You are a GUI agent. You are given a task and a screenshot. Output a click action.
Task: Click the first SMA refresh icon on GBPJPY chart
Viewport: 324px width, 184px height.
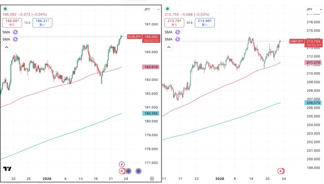[x=178, y=32]
